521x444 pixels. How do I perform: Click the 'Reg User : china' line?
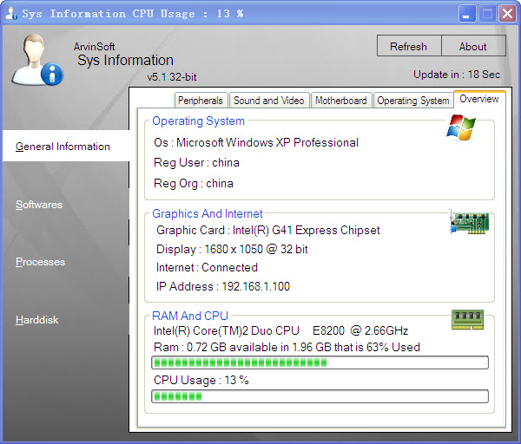coord(196,163)
